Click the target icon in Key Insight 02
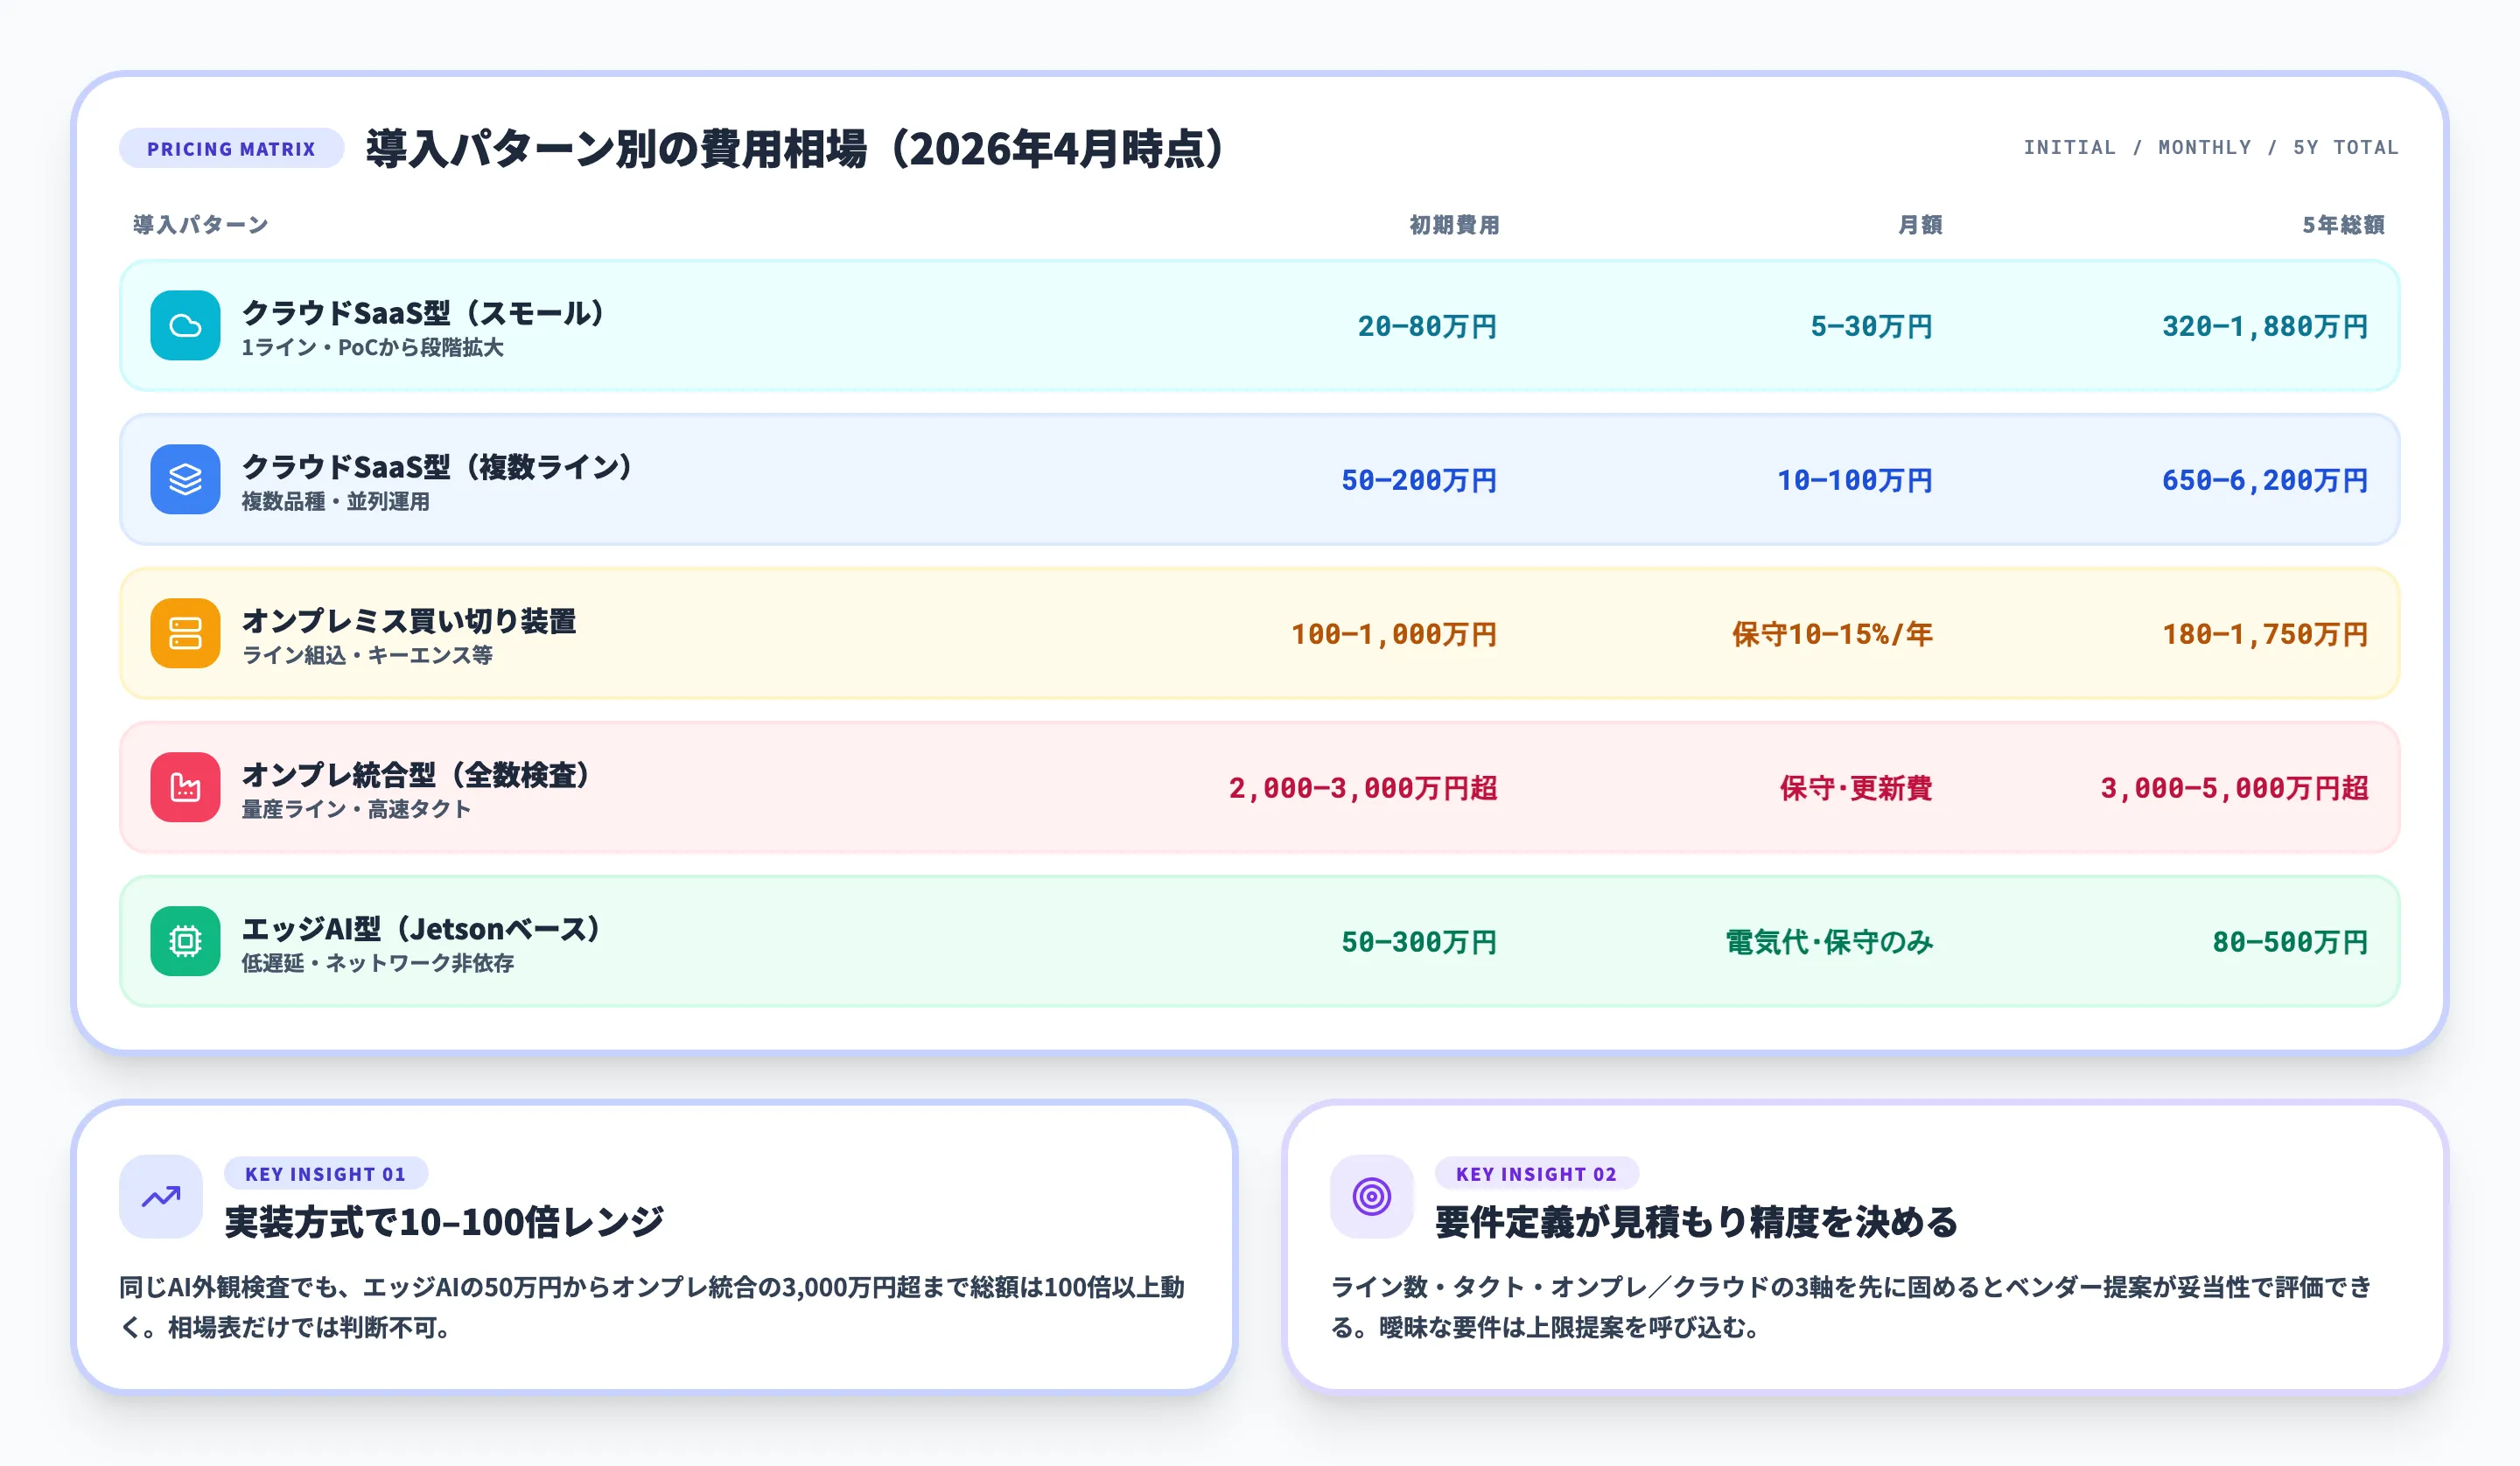 tap(1372, 1197)
